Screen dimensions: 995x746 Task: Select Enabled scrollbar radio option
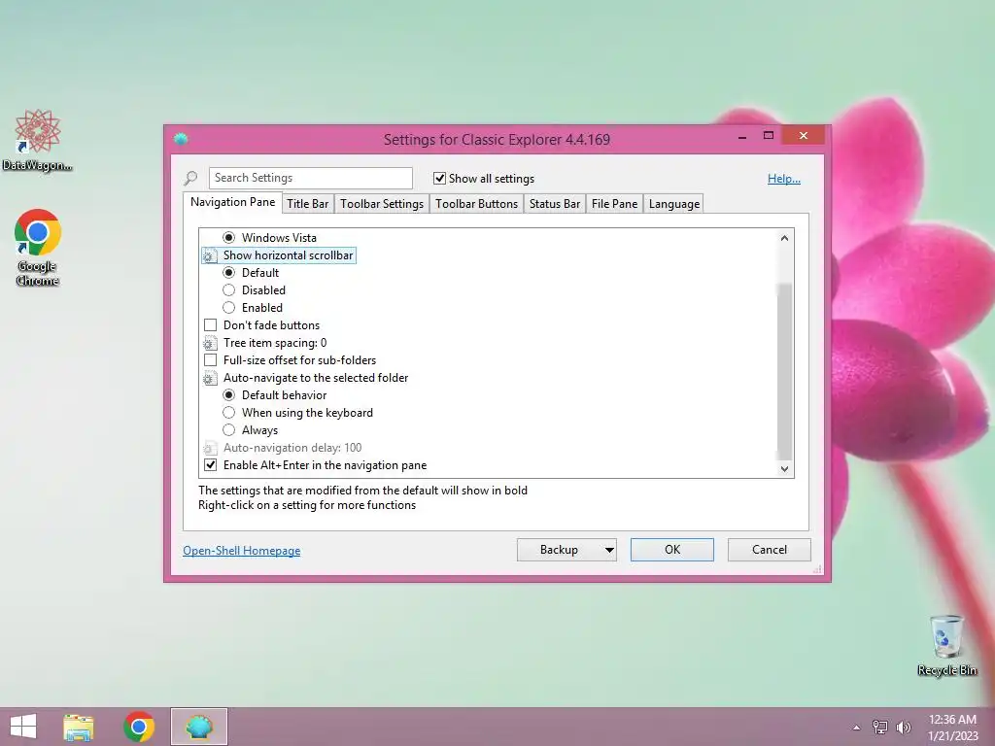point(229,308)
